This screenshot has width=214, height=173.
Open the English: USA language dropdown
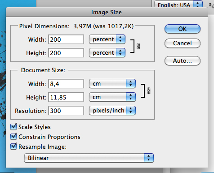[x=178, y=4]
